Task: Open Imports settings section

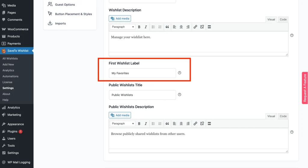Action: click(57, 23)
